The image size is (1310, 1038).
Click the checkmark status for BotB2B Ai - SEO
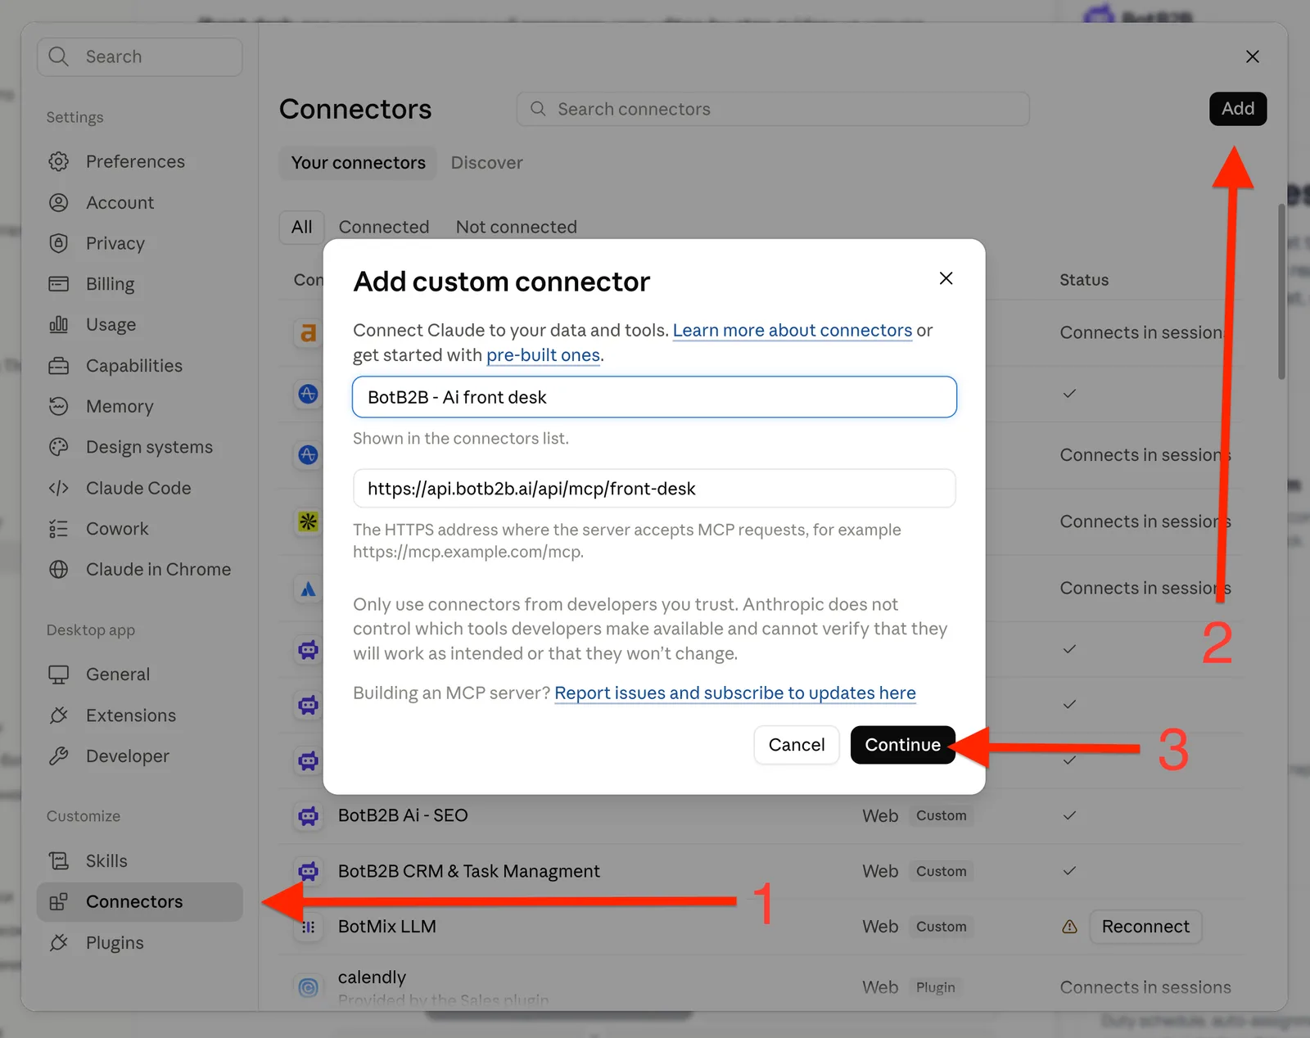(x=1069, y=815)
